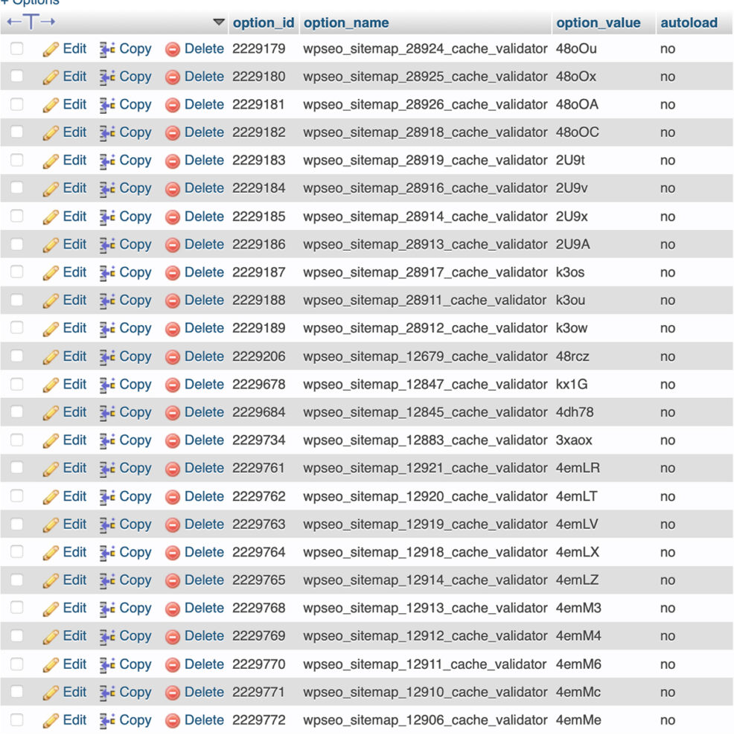Screen dimensions: 734x744
Task: Expand the Options link above the table
Action: pyautogui.click(x=30, y=2)
